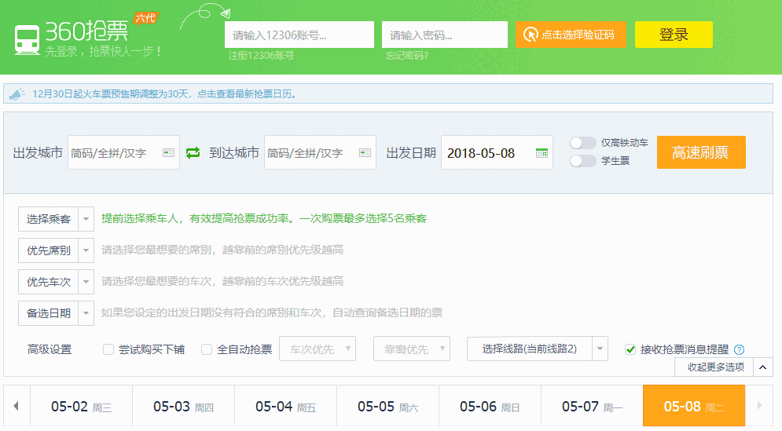Click the 优先席别 button
This screenshot has height=431, width=782.
coord(49,250)
